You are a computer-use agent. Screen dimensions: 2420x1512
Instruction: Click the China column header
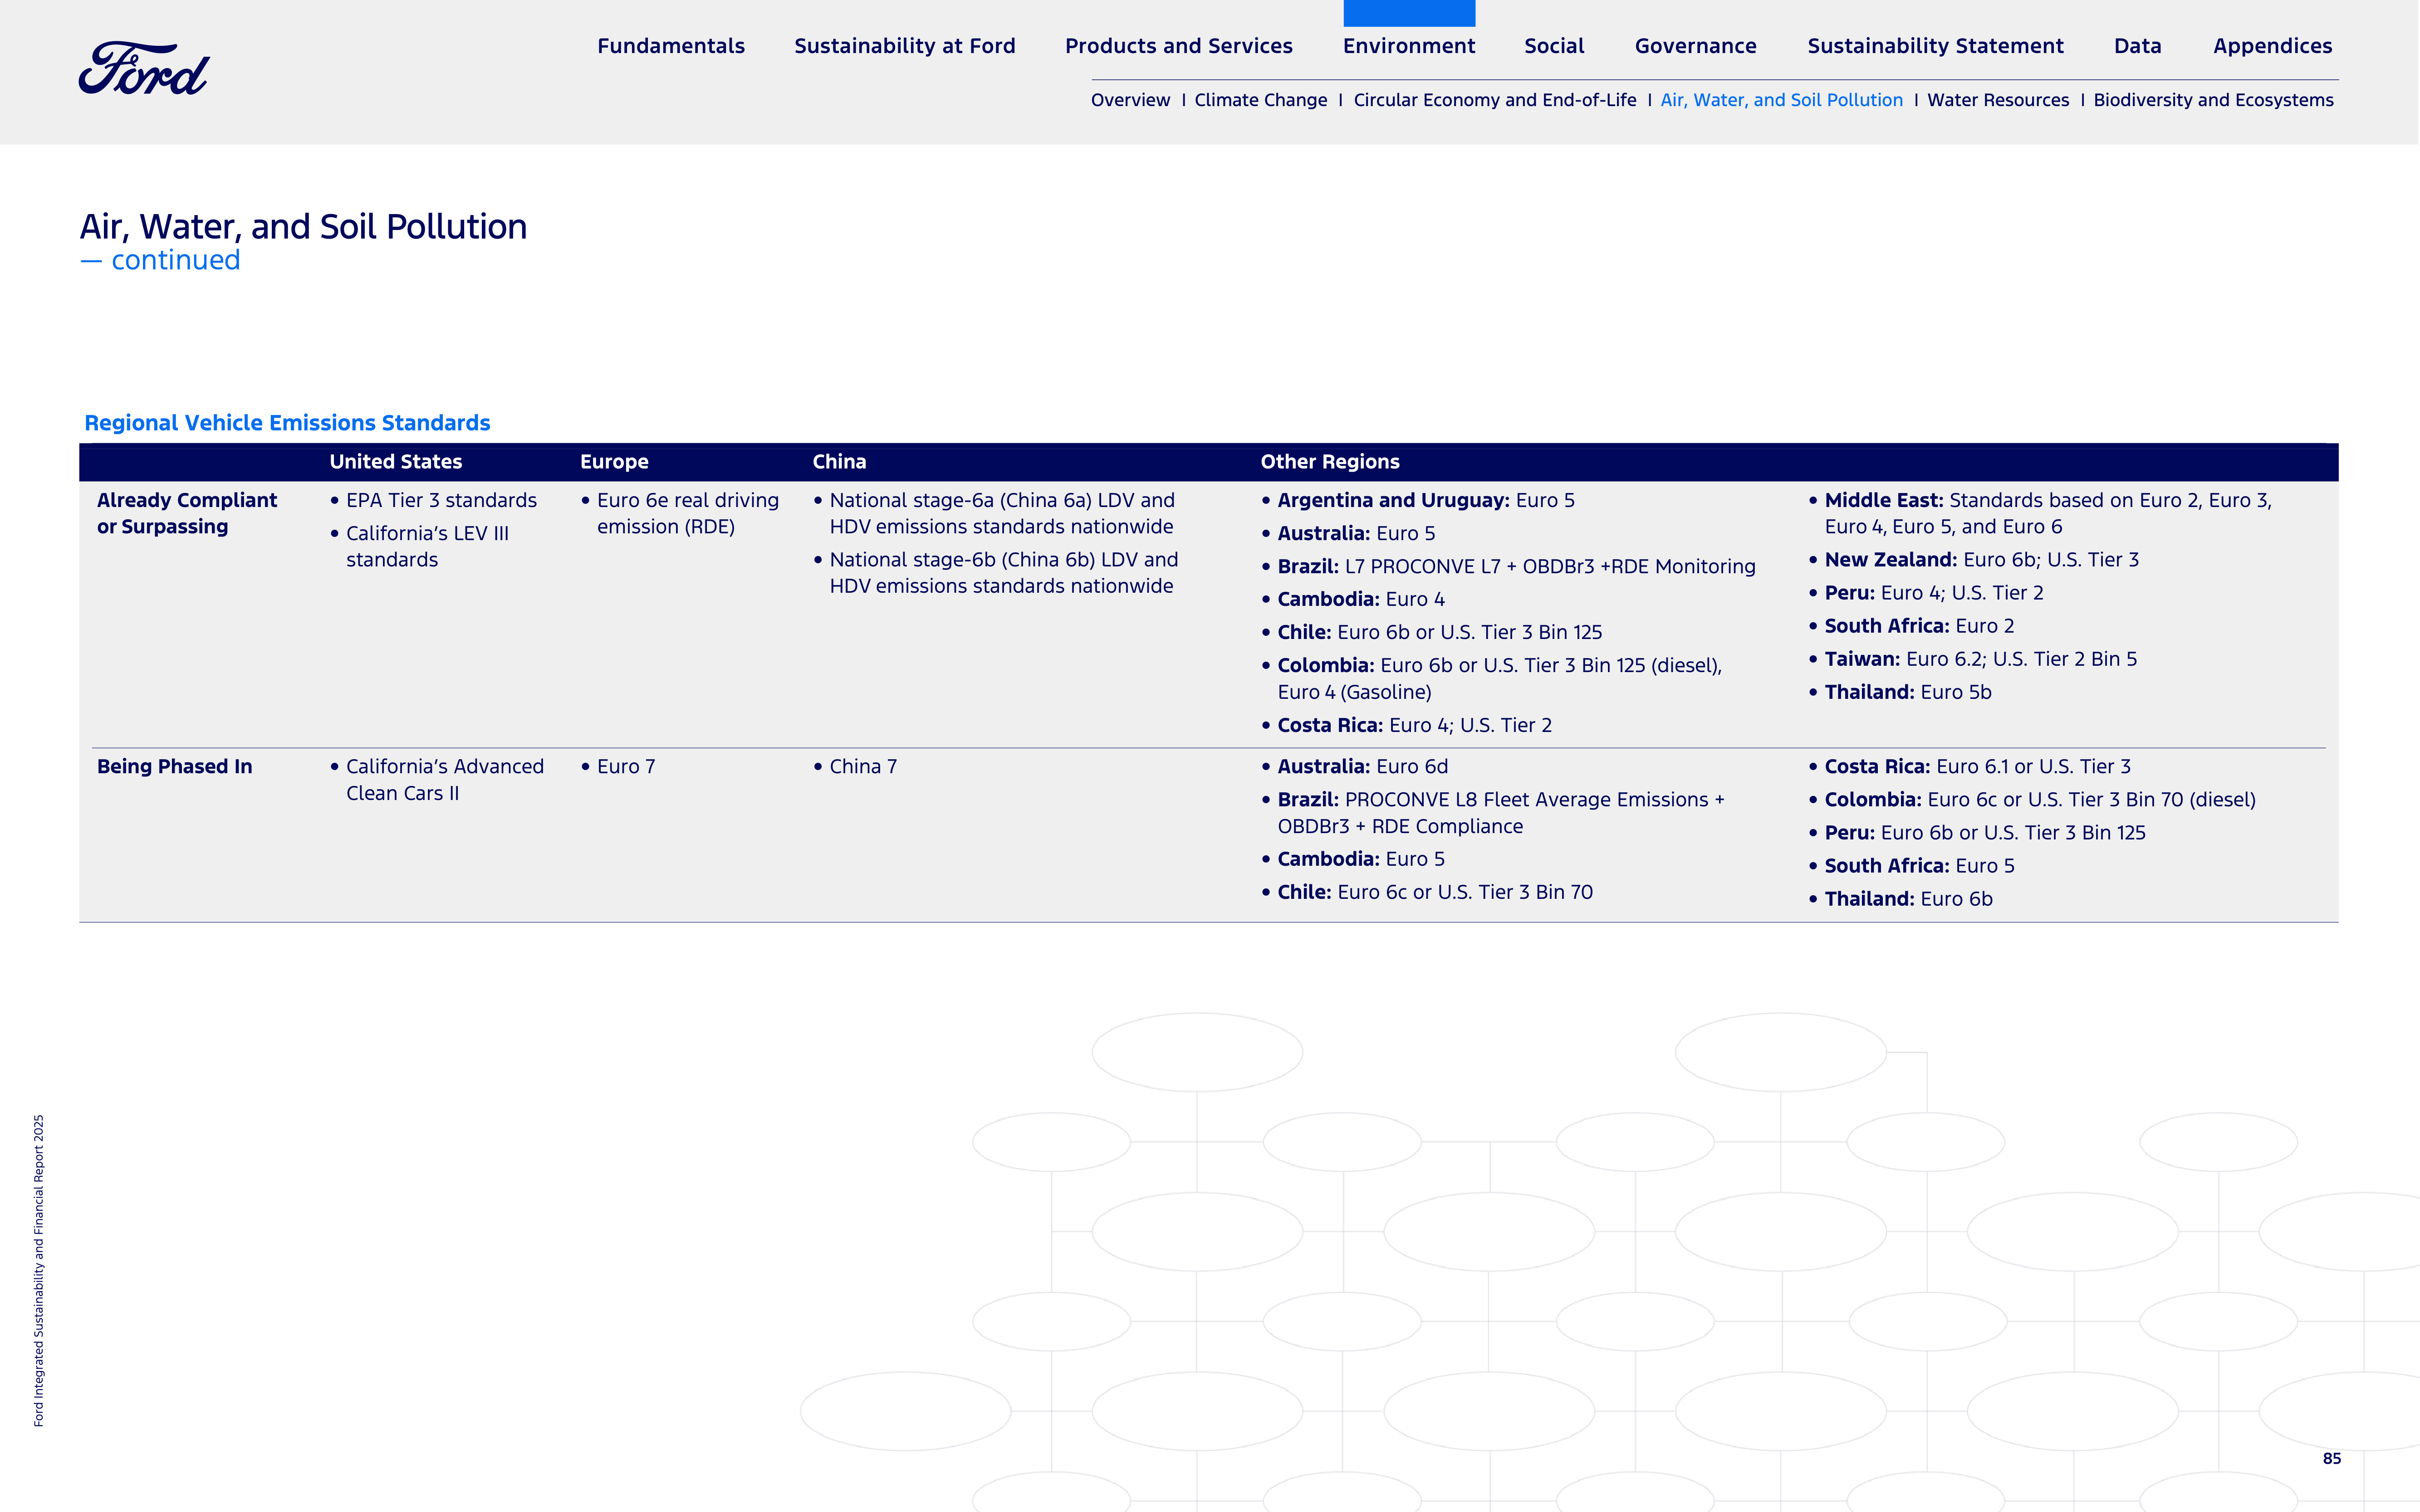(839, 462)
